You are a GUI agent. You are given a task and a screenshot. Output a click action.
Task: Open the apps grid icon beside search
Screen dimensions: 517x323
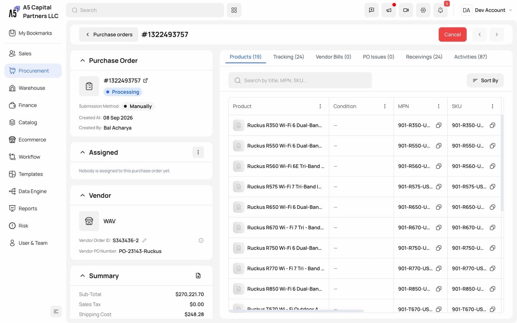click(234, 10)
